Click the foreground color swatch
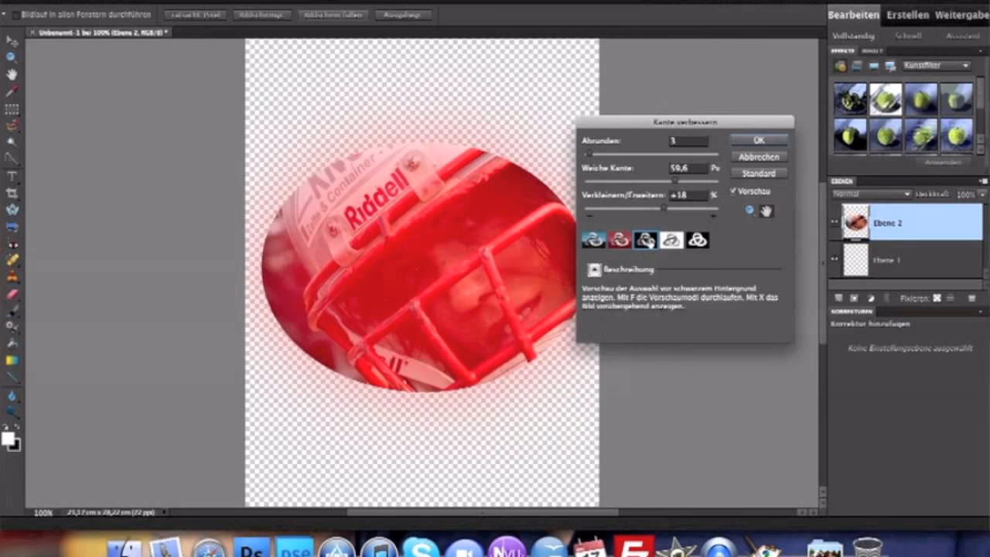Image resolution: width=990 pixels, height=557 pixels. [9, 439]
